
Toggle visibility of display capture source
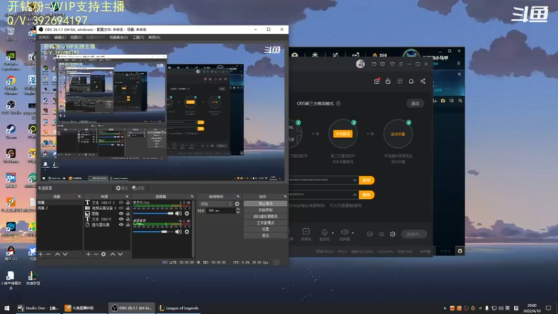[x=121, y=225]
